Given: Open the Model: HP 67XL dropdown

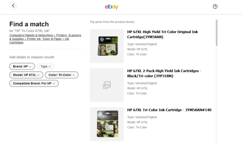Looking at the screenshot, I should pos(26,75).
